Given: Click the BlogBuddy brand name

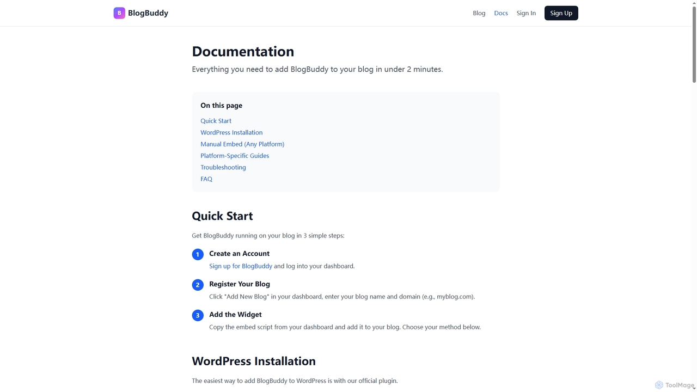Looking at the screenshot, I should (x=148, y=13).
